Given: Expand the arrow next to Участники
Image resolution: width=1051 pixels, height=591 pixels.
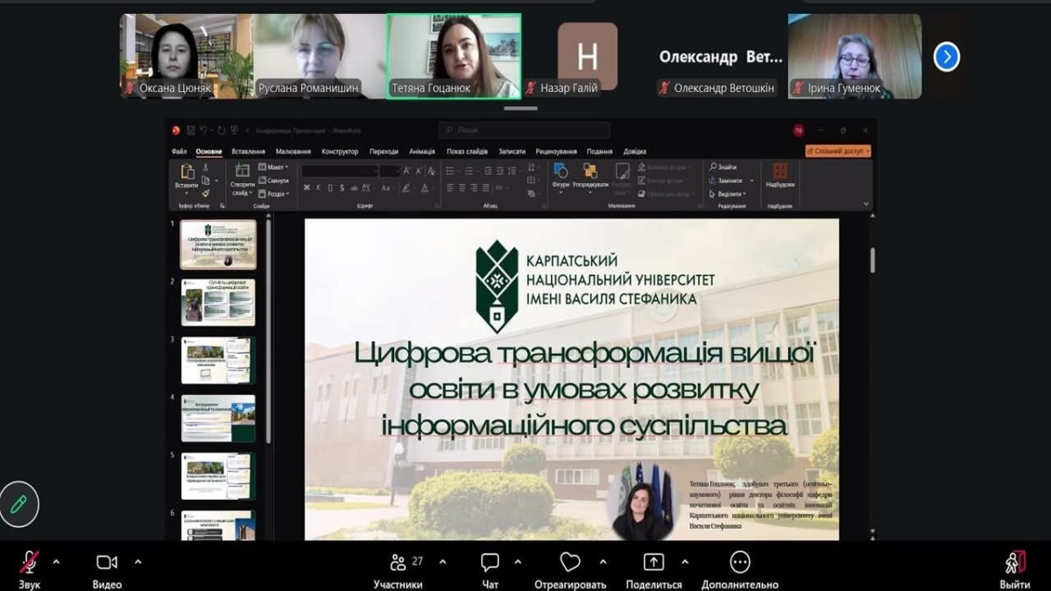Looking at the screenshot, I should (442, 561).
